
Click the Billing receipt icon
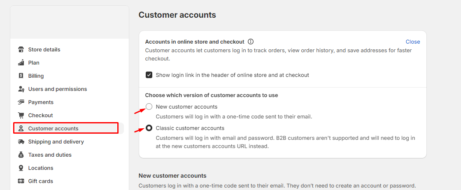tap(21, 76)
